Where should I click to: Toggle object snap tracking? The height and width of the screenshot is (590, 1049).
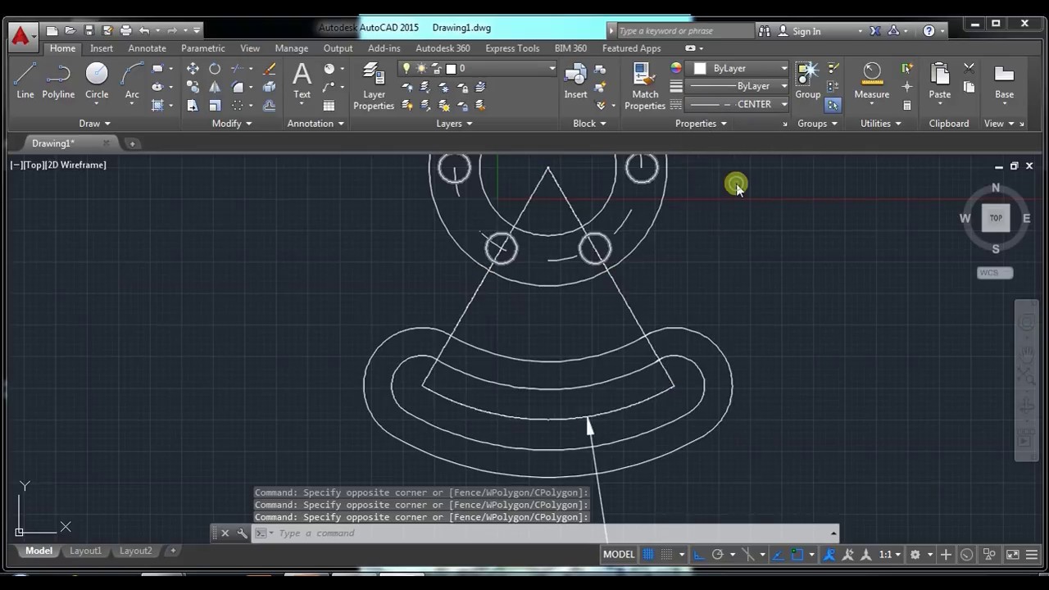[778, 555]
